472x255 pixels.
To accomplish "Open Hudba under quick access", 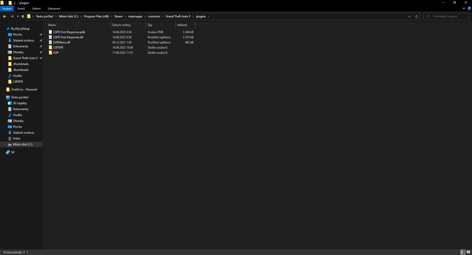I will pyautogui.click(x=17, y=76).
